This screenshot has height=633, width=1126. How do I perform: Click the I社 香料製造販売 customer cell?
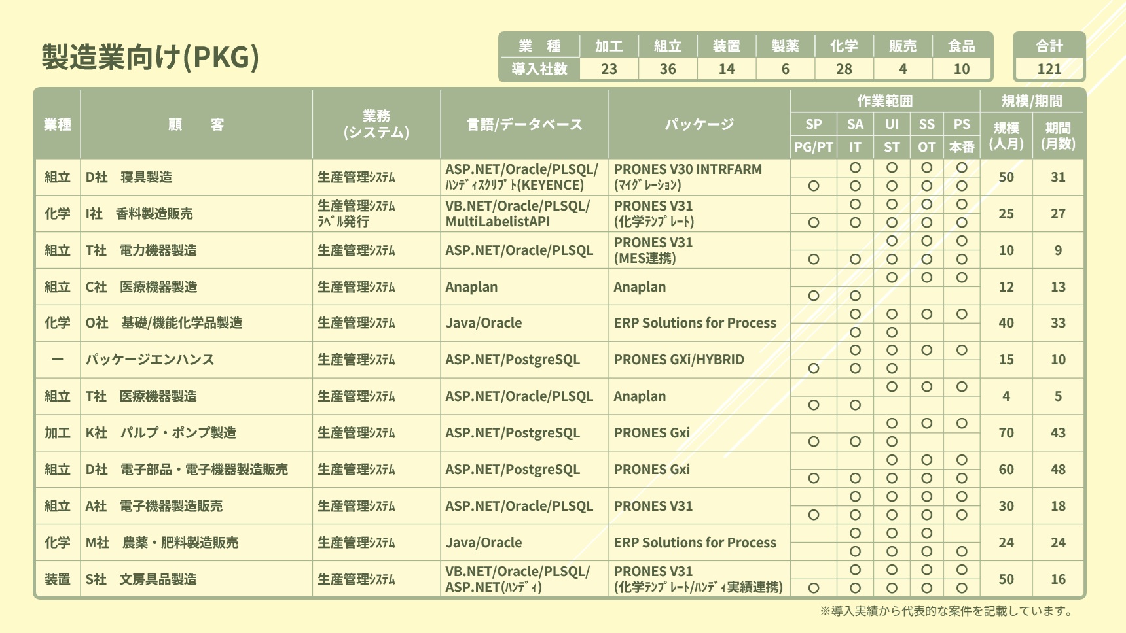coord(139,214)
